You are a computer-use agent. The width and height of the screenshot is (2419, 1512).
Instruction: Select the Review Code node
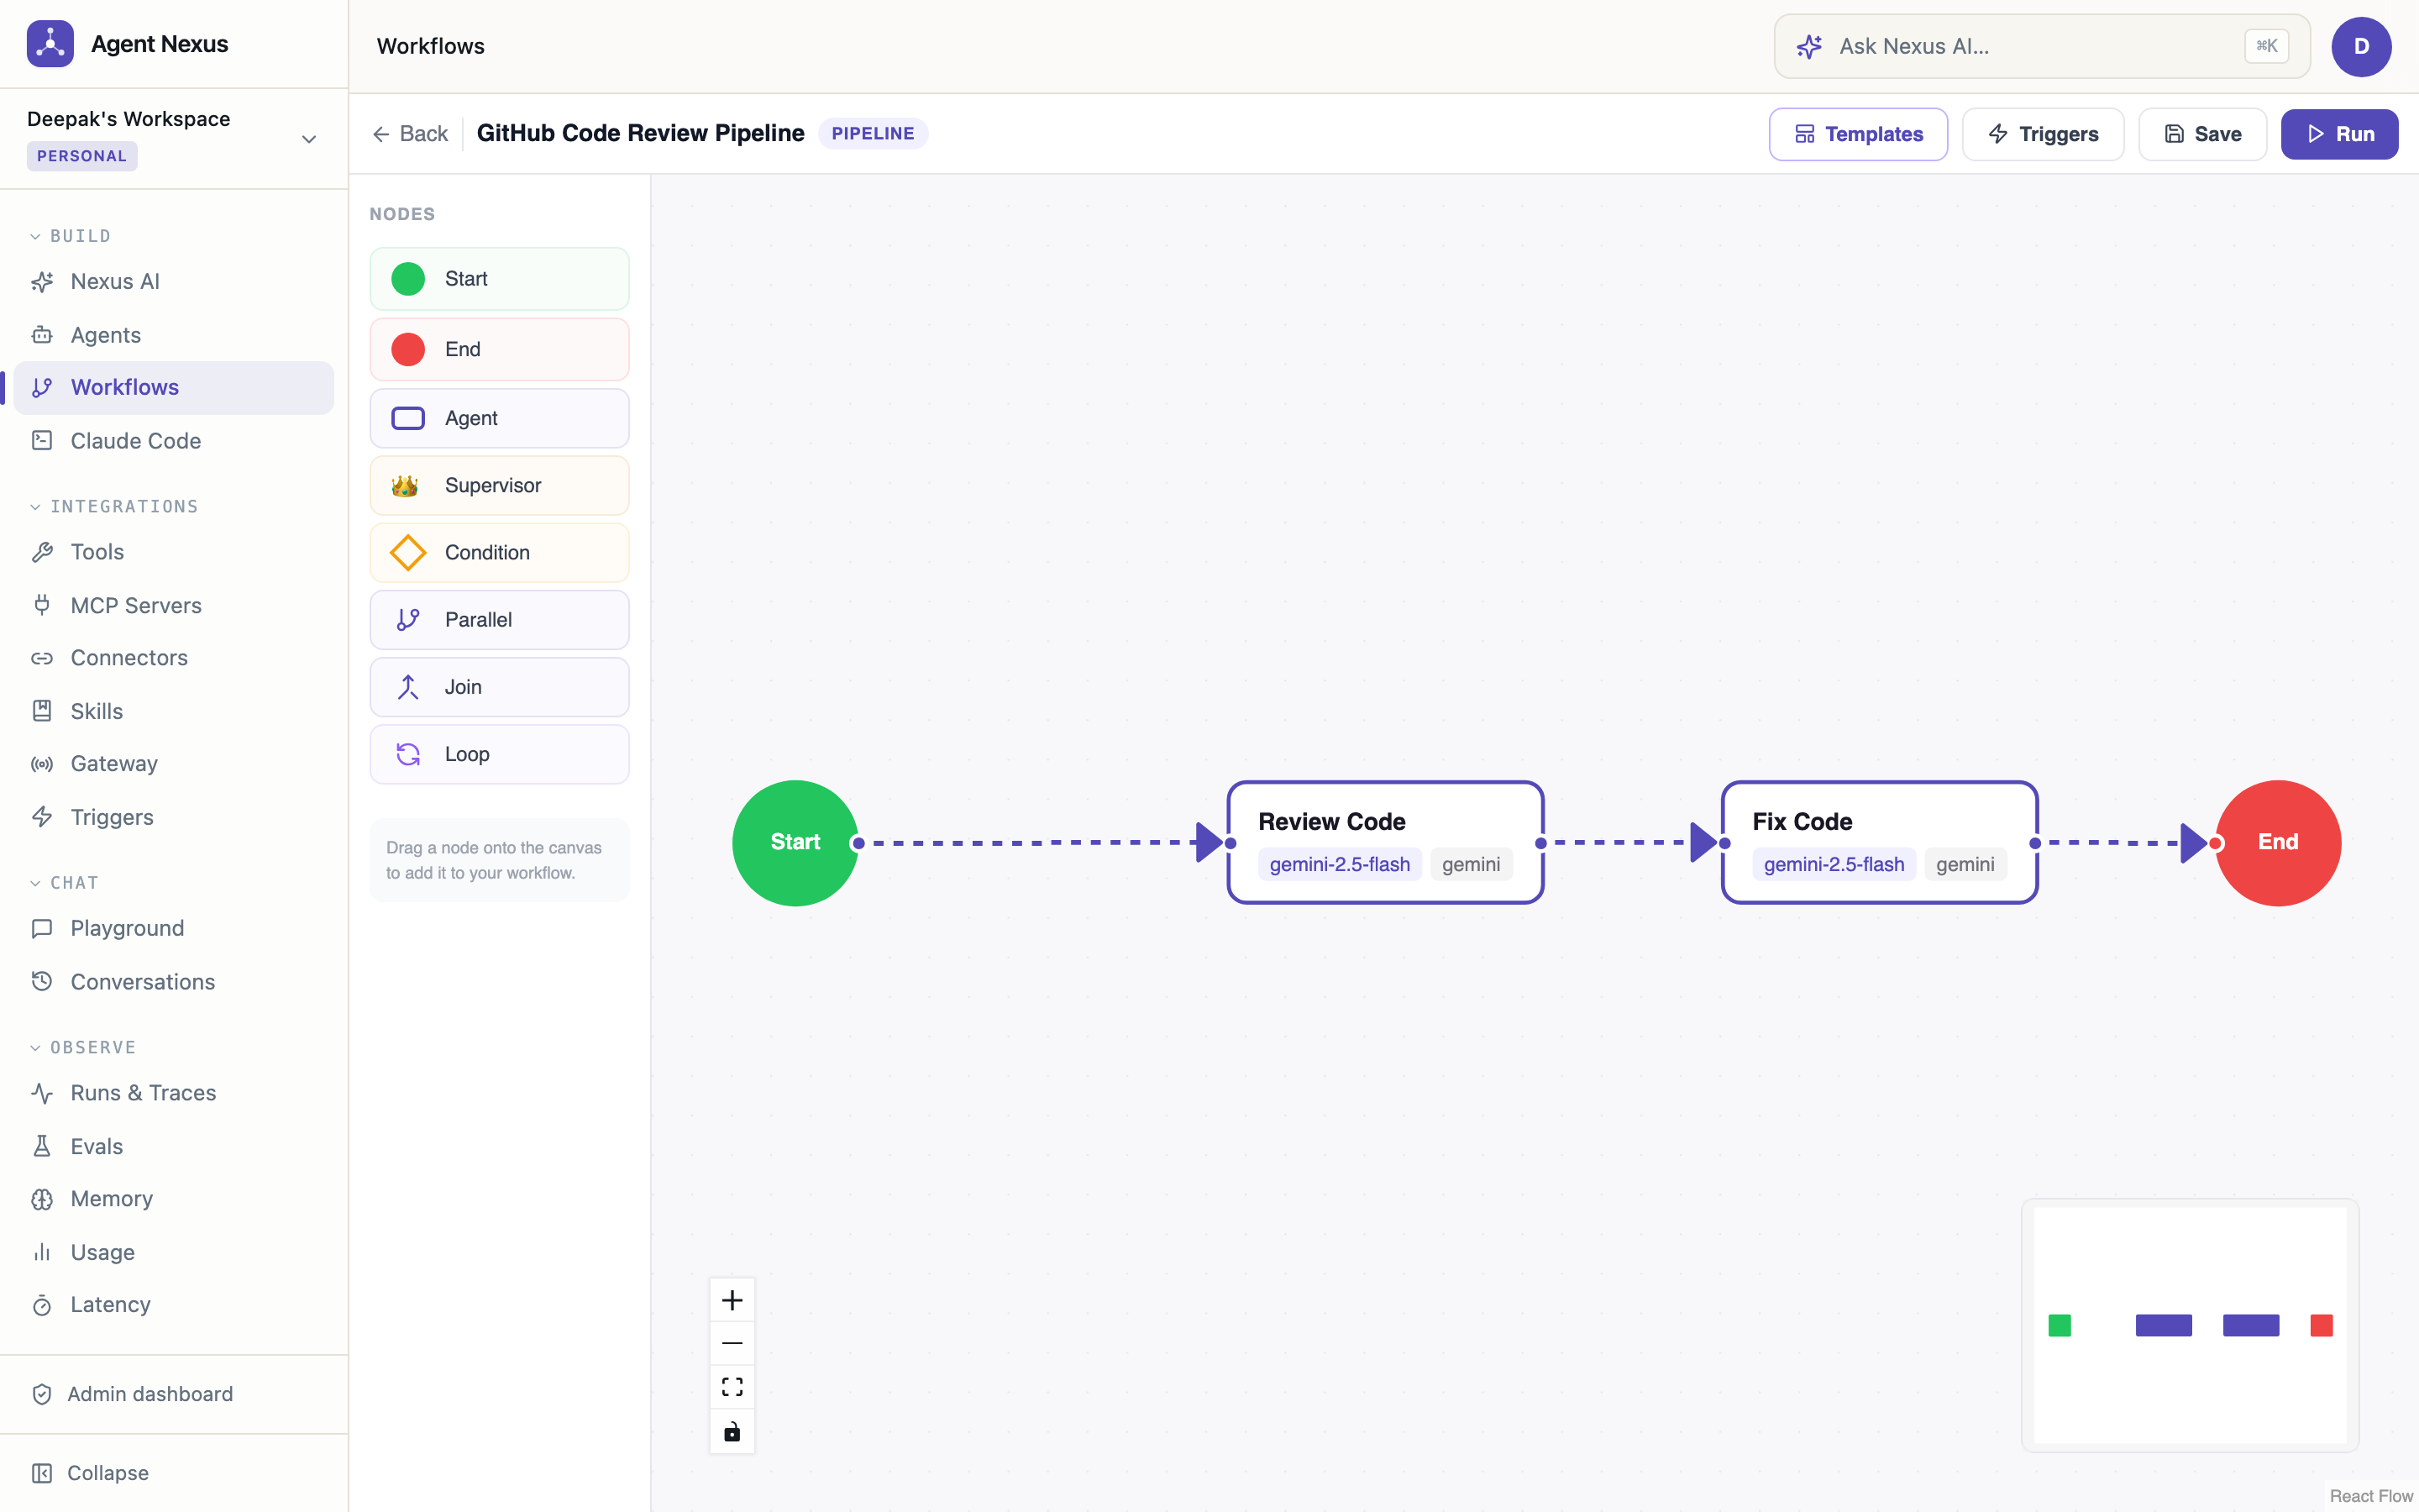click(1385, 843)
